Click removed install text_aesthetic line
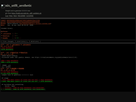 pos(23,88)
